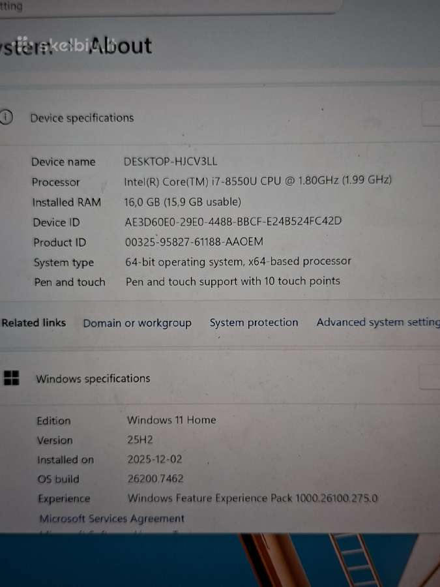This screenshot has width=440, height=587.
Task: Select the Device specifications header
Action: pyautogui.click(x=82, y=118)
